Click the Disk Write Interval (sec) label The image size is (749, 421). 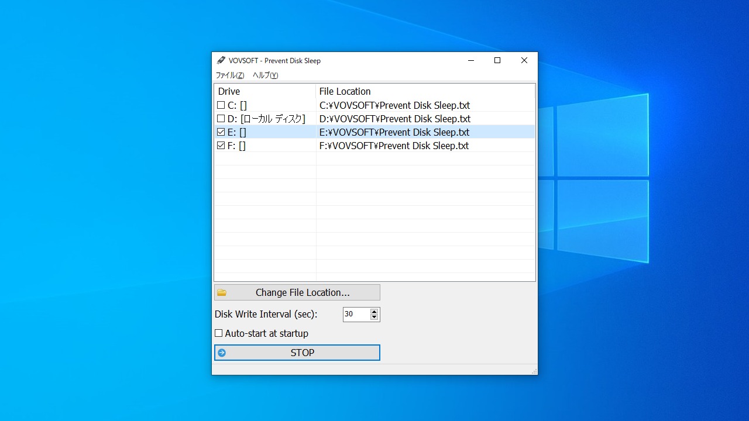266,315
